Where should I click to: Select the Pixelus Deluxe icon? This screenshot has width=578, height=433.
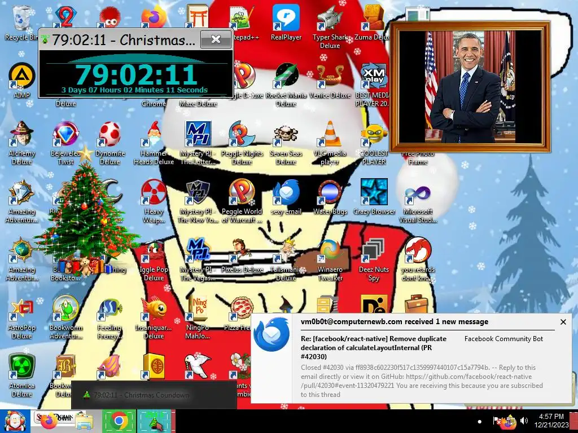[x=242, y=255]
